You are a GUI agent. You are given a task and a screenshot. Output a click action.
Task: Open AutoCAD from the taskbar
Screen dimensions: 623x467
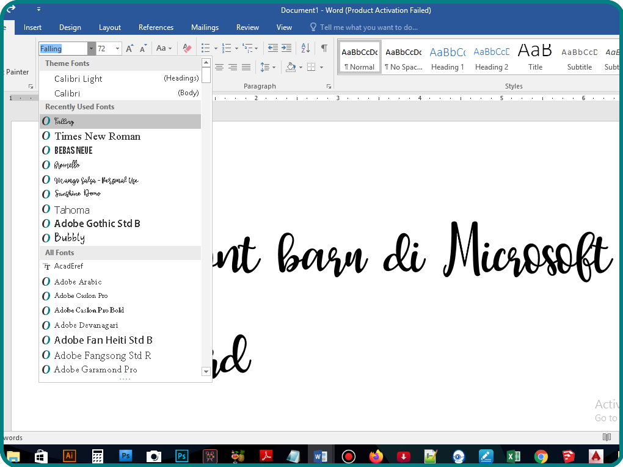click(596, 456)
